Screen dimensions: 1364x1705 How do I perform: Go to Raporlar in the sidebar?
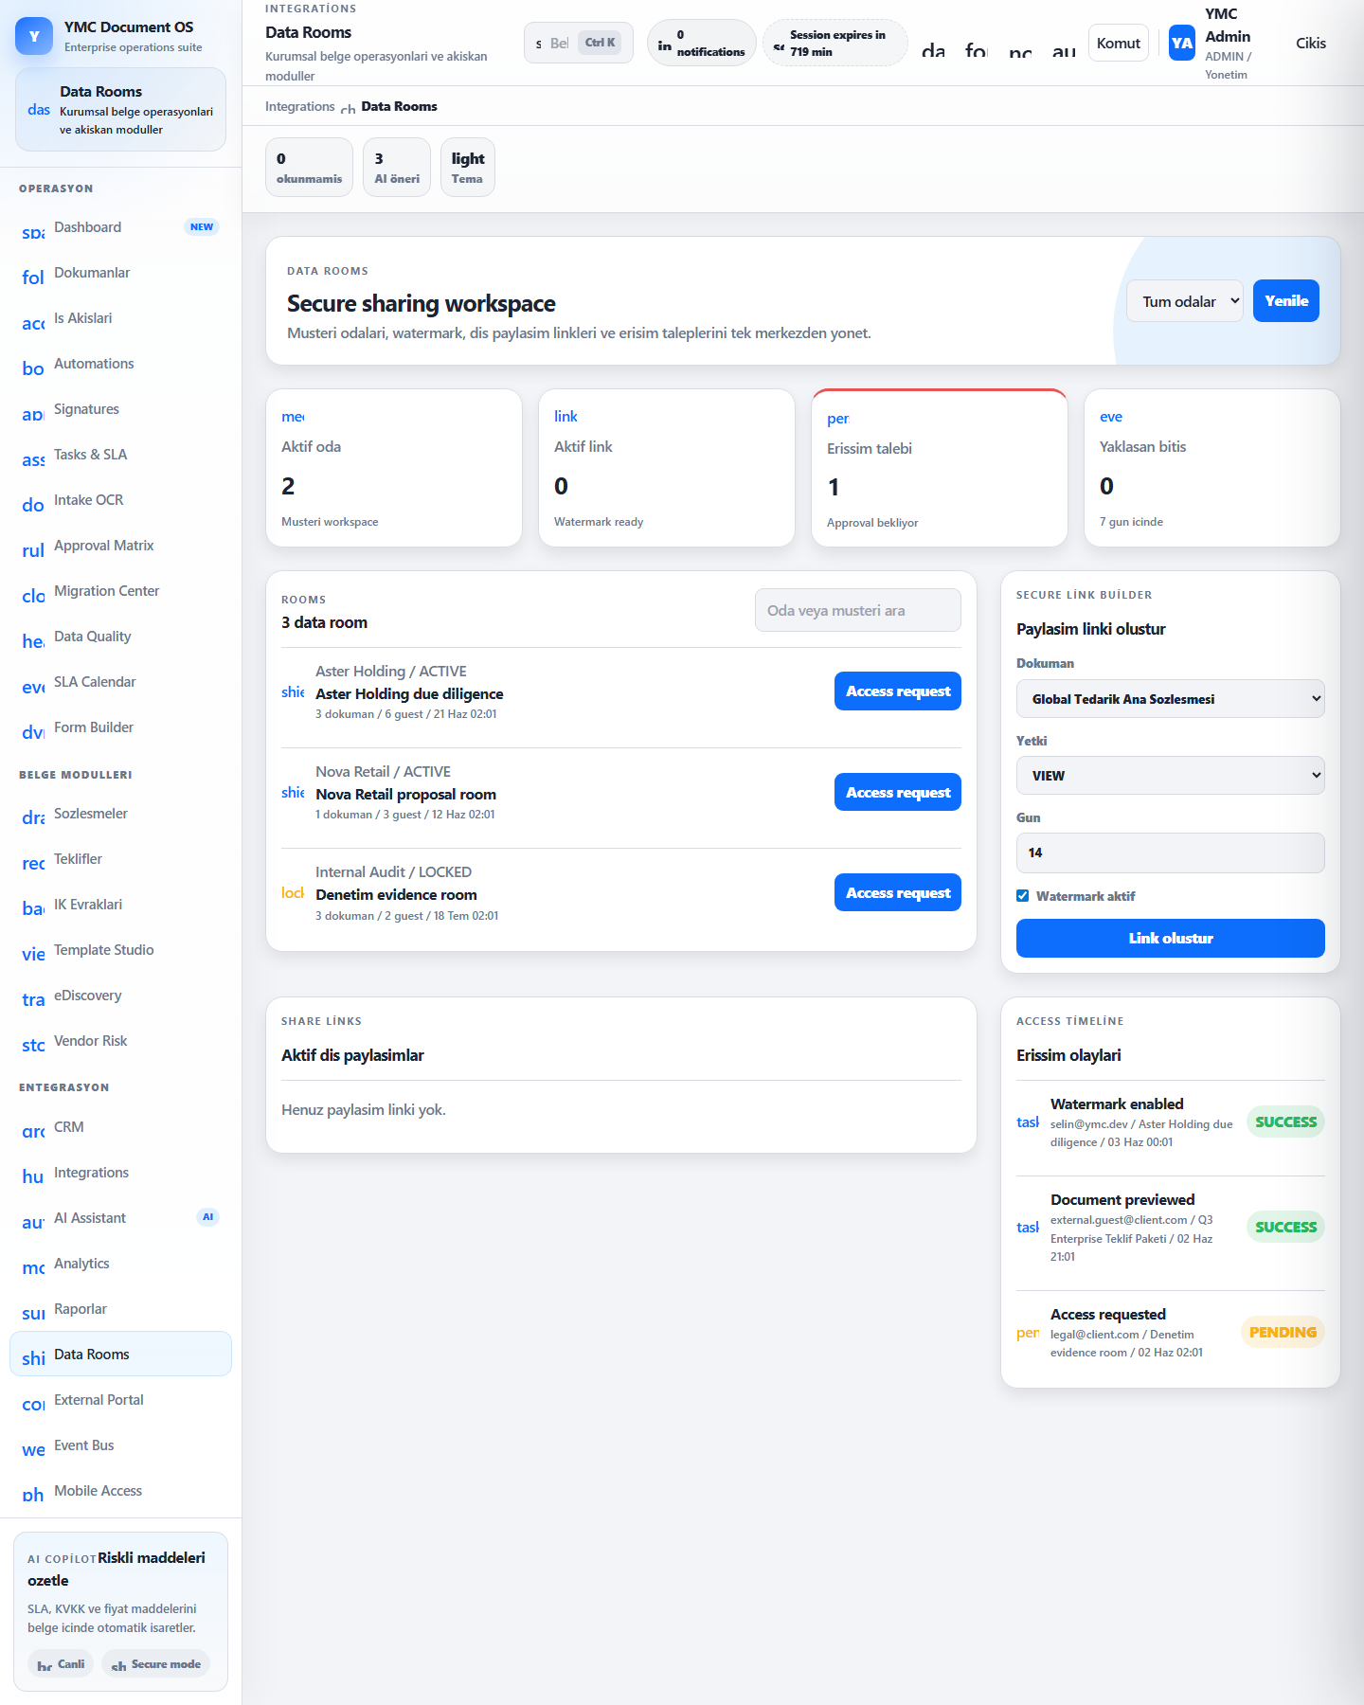coord(120,1309)
